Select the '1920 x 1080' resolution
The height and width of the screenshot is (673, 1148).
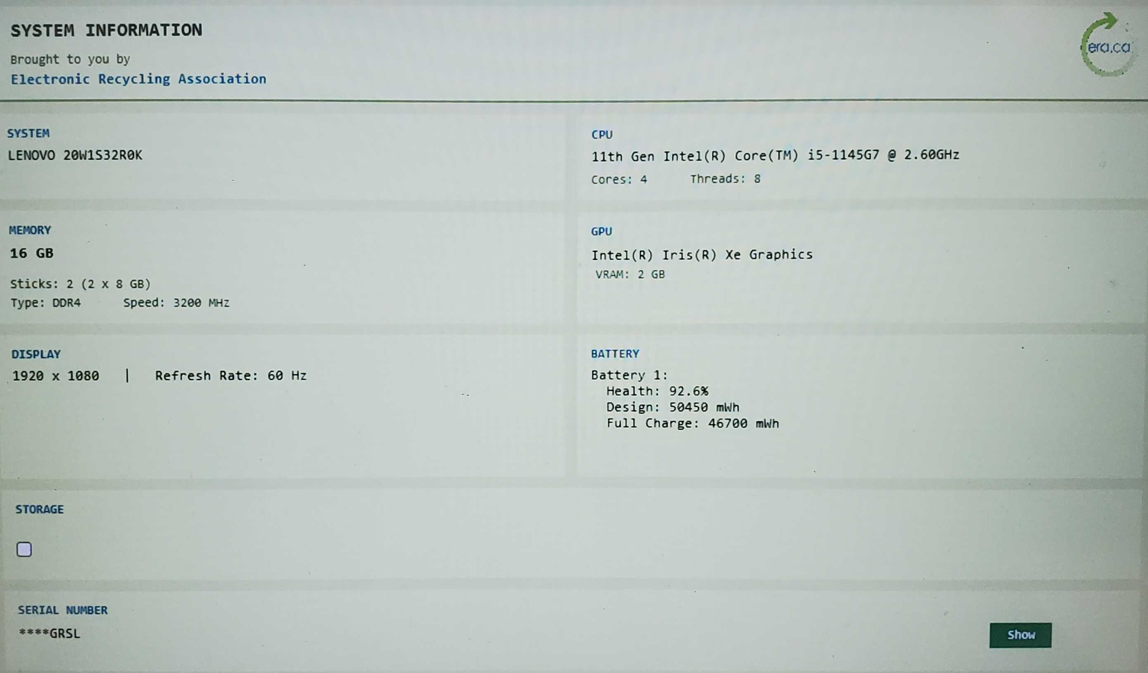[x=56, y=376]
